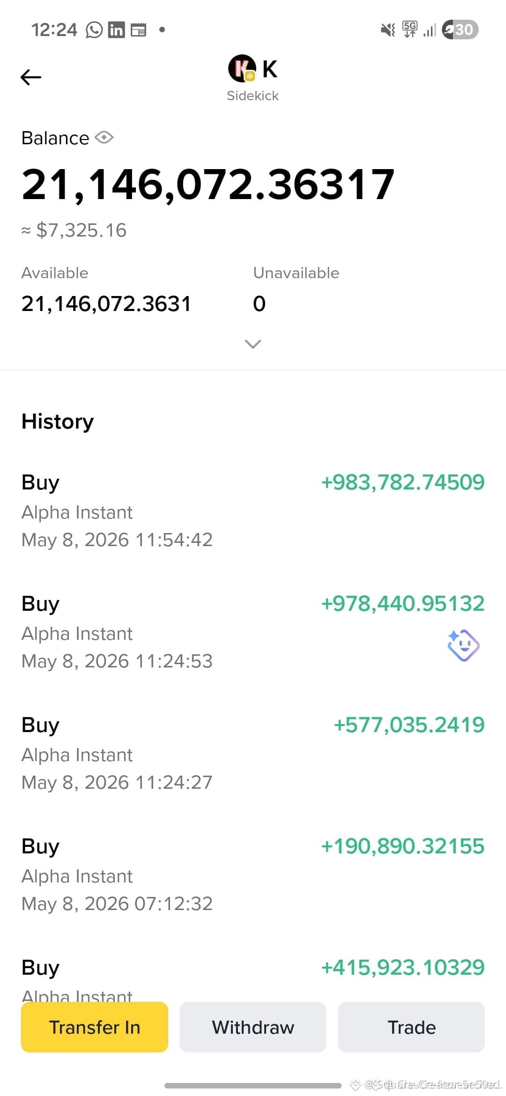506x1096 pixels.
Task: Tap the 5G network status icon
Action: tap(410, 29)
